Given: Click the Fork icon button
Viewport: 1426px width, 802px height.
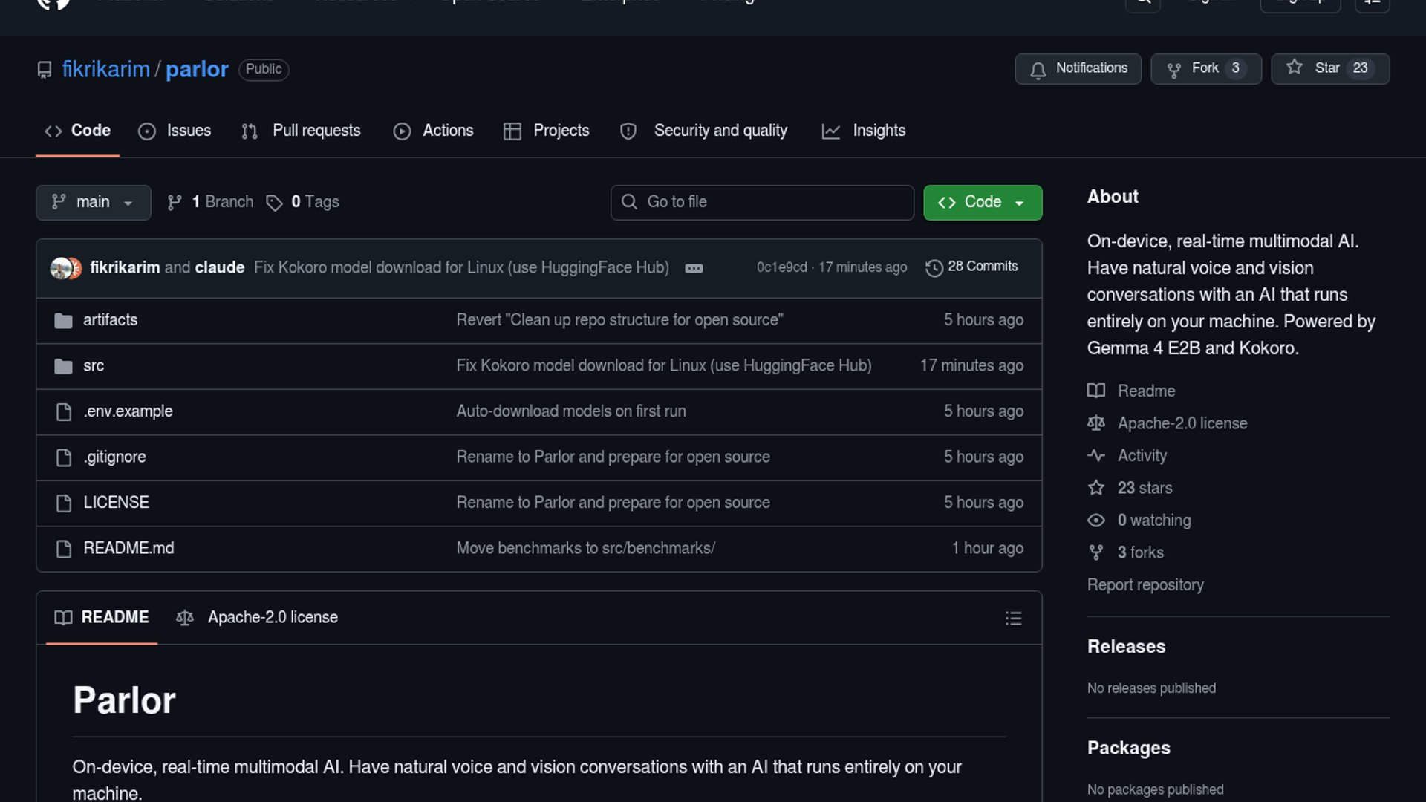Looking at the screenshot, I should pyautogui.click(x=1173, y=70).
